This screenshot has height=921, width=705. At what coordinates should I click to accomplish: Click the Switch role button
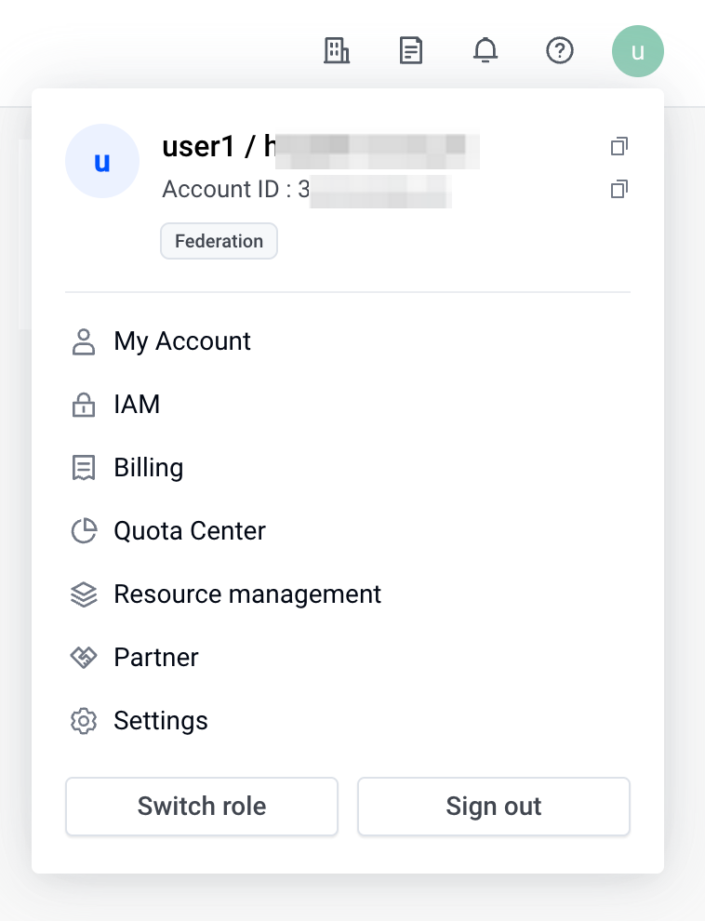(201, 807)
